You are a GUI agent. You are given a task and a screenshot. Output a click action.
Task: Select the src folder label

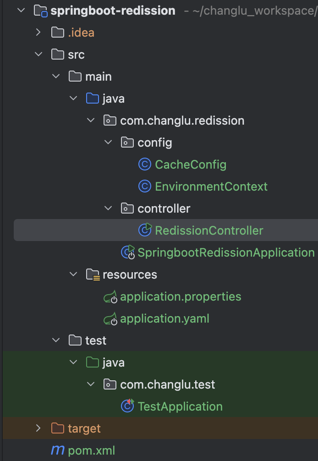[76, 55]
